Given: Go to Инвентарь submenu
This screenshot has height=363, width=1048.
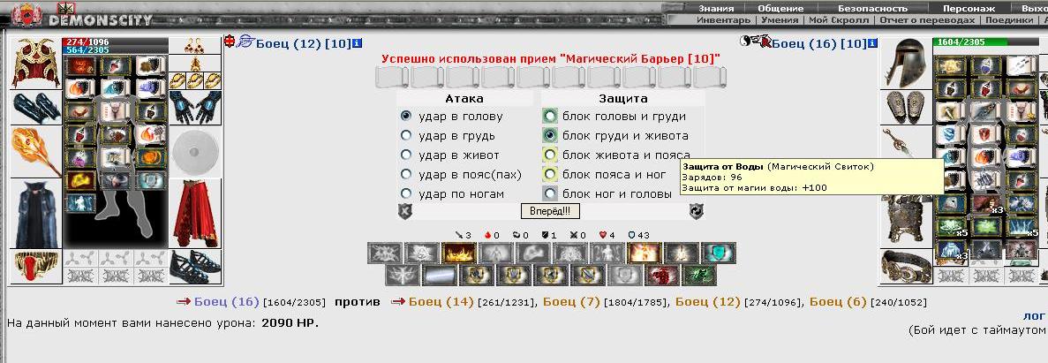Looking at the screenshot, I should click(x=723, y=20).
